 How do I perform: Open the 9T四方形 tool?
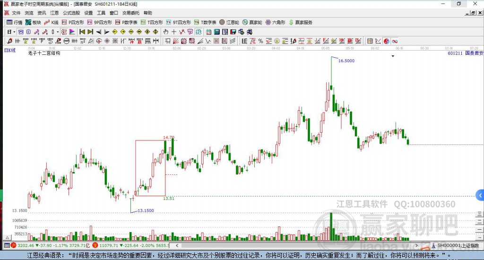coord(178,22)
